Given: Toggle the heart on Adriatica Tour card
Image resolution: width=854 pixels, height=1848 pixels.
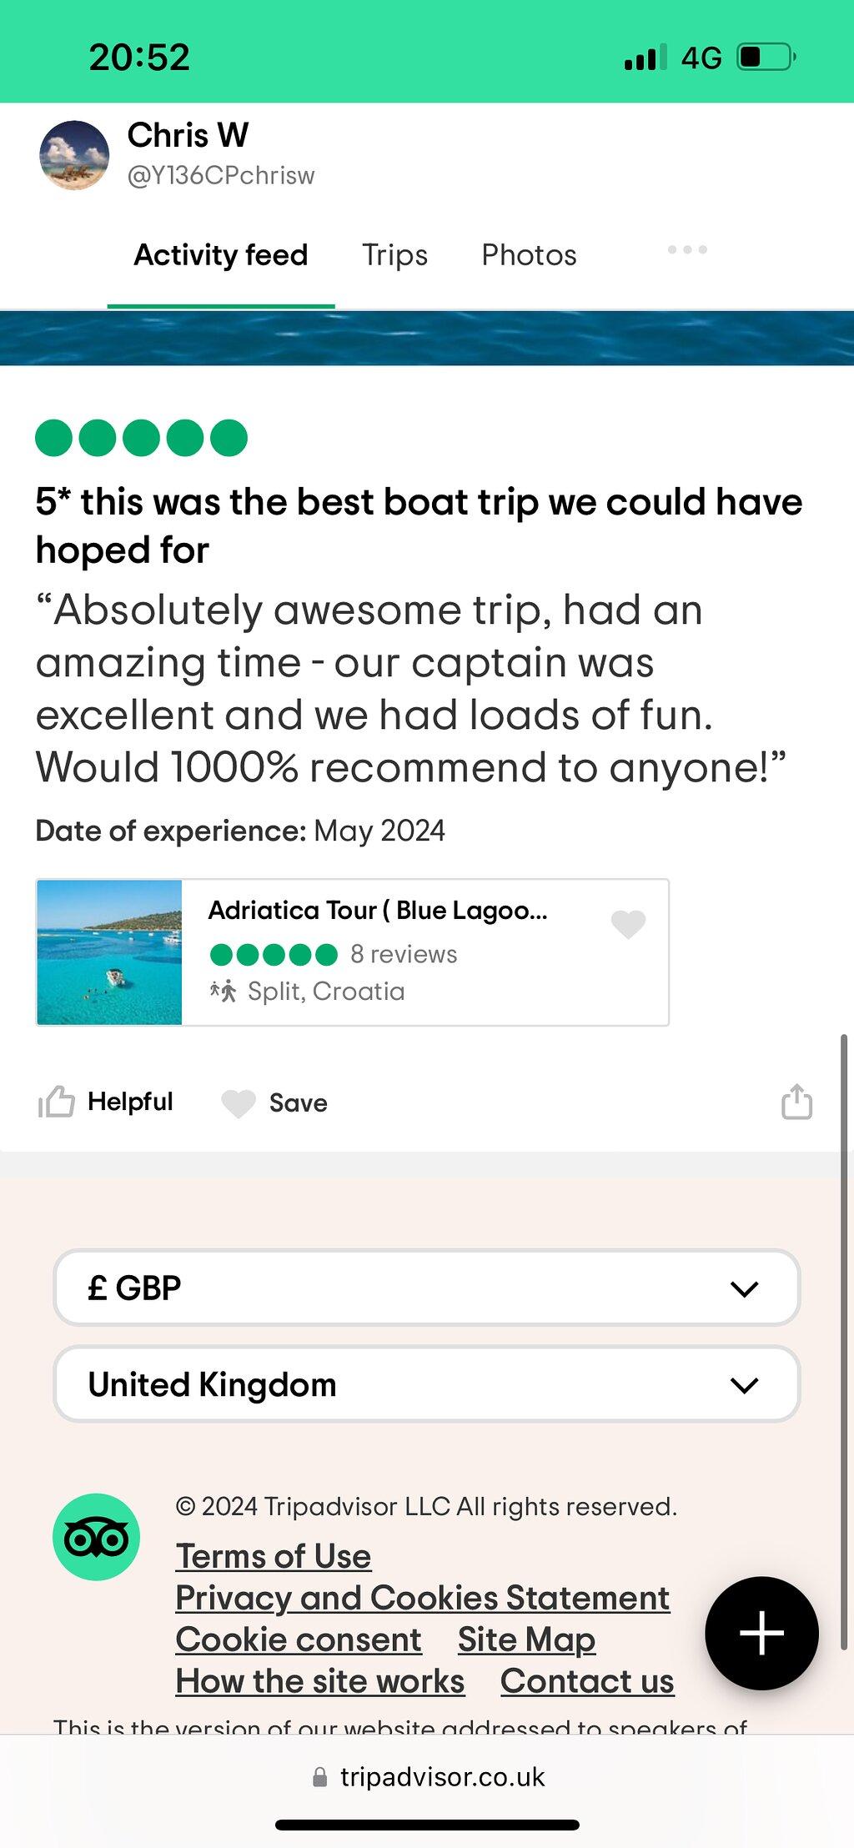Looking at the screenshot, I should point(628,924).
